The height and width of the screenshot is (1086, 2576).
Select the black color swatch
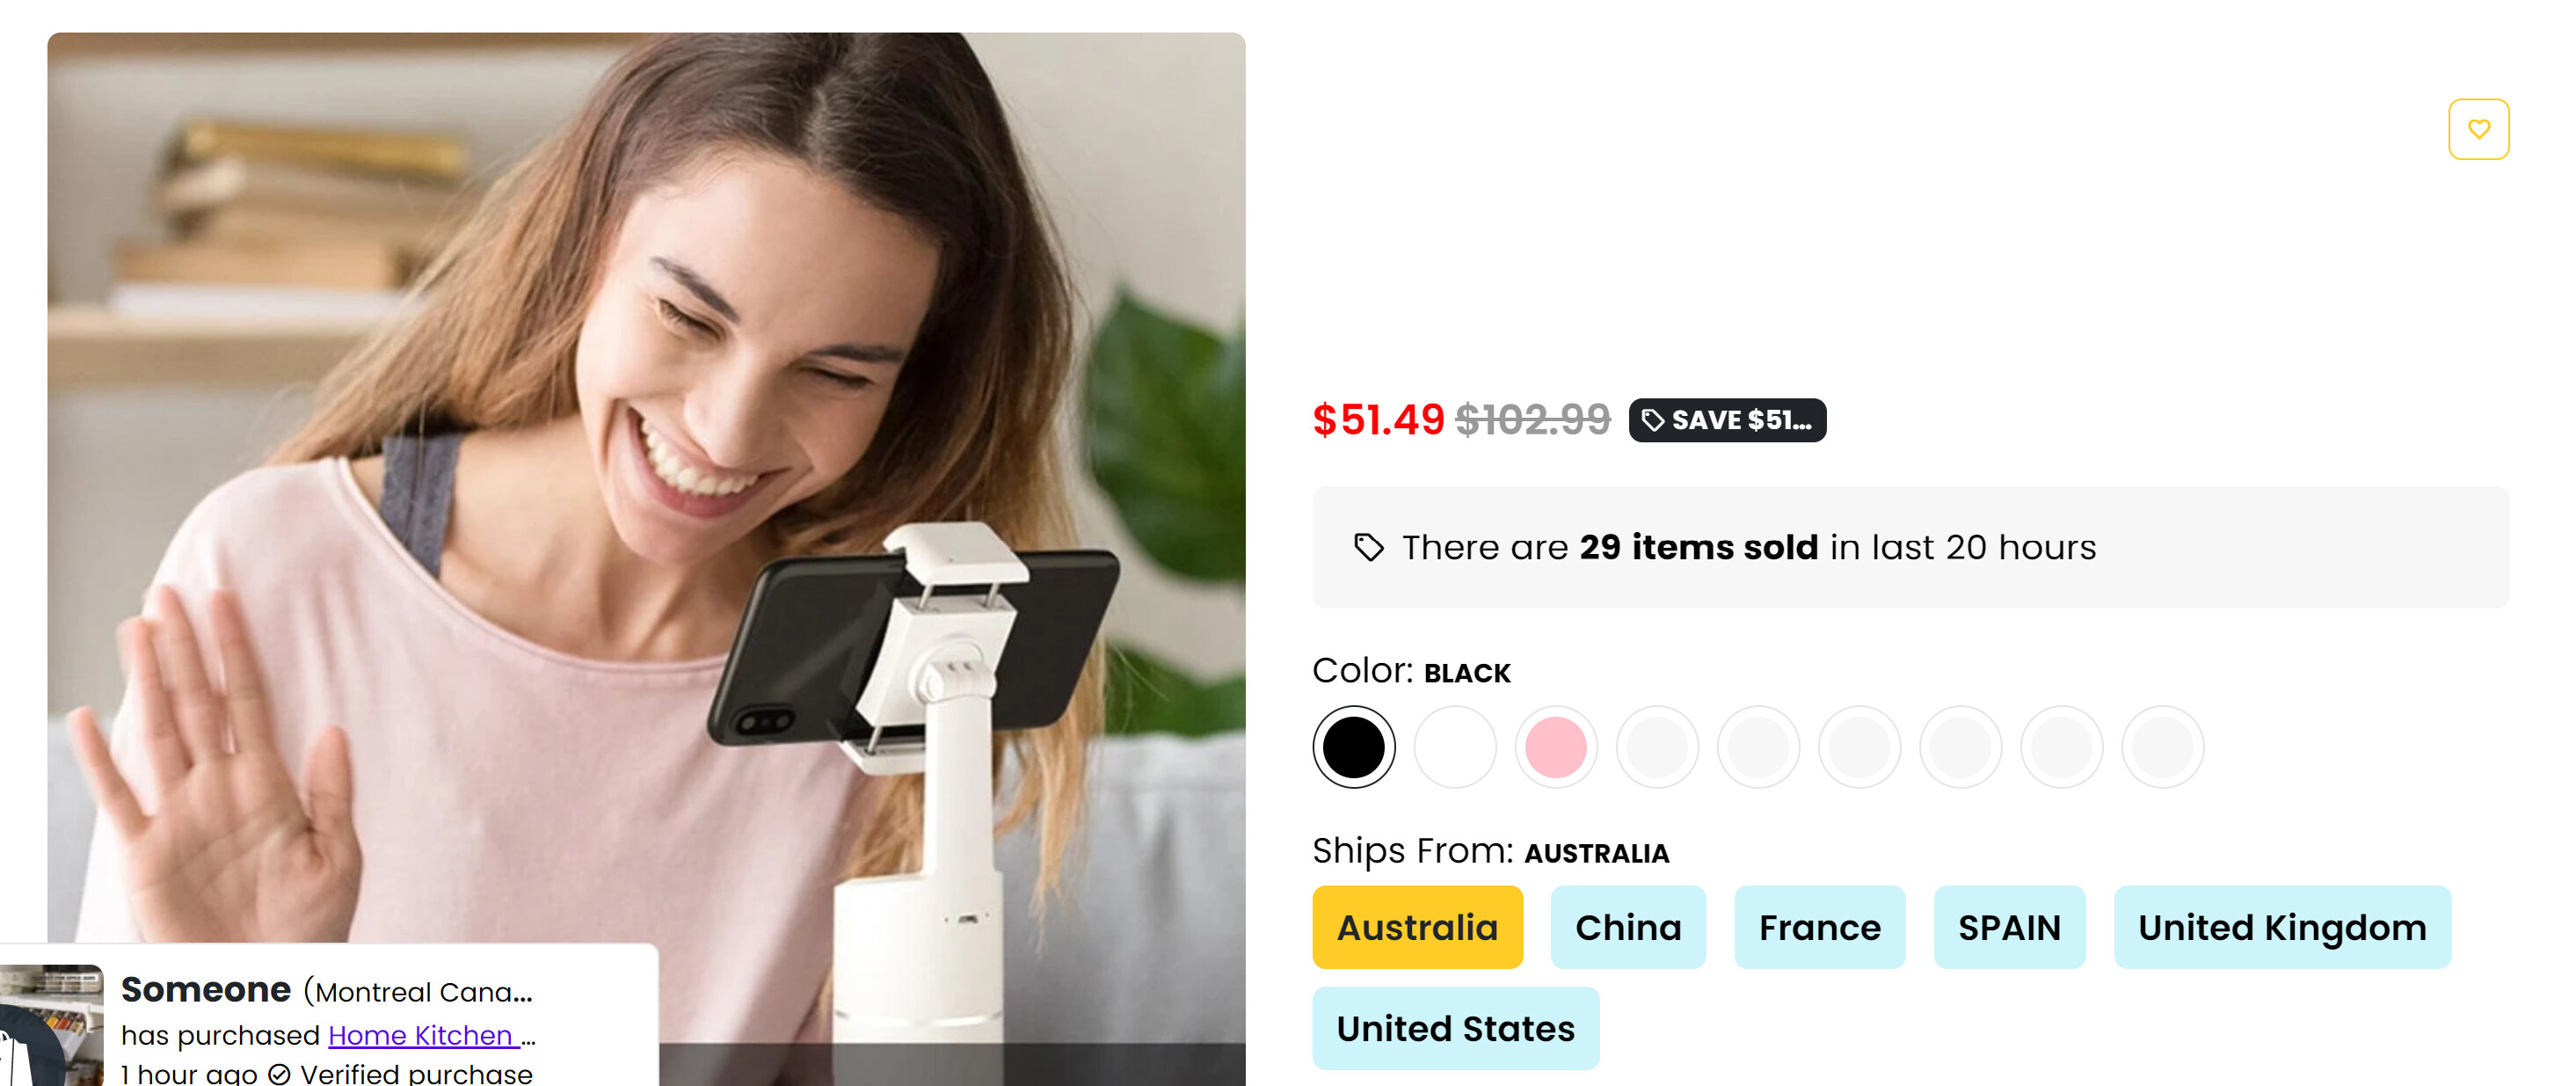(1353, 747)
